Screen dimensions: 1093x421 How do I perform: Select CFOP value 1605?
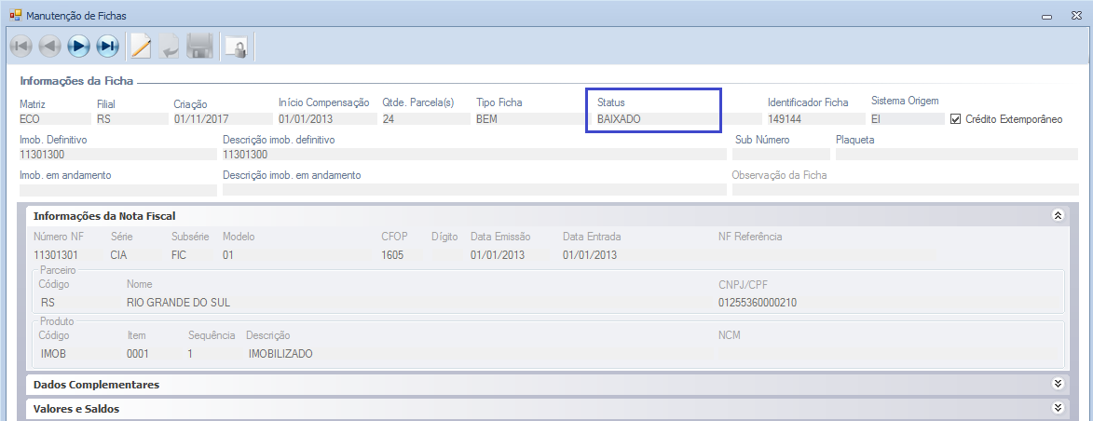pyautogui.click(x=392, y=255)
